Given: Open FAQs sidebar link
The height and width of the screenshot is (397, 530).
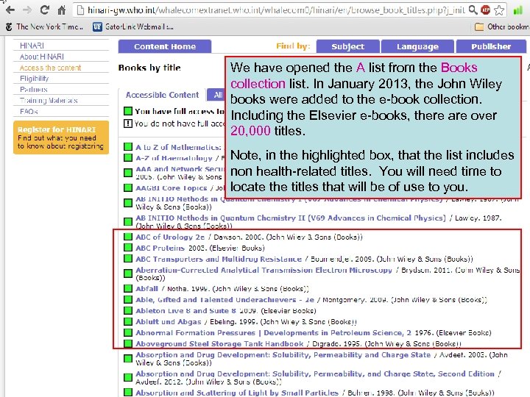Looking at the screenshot, I should [x=29, y=112].
